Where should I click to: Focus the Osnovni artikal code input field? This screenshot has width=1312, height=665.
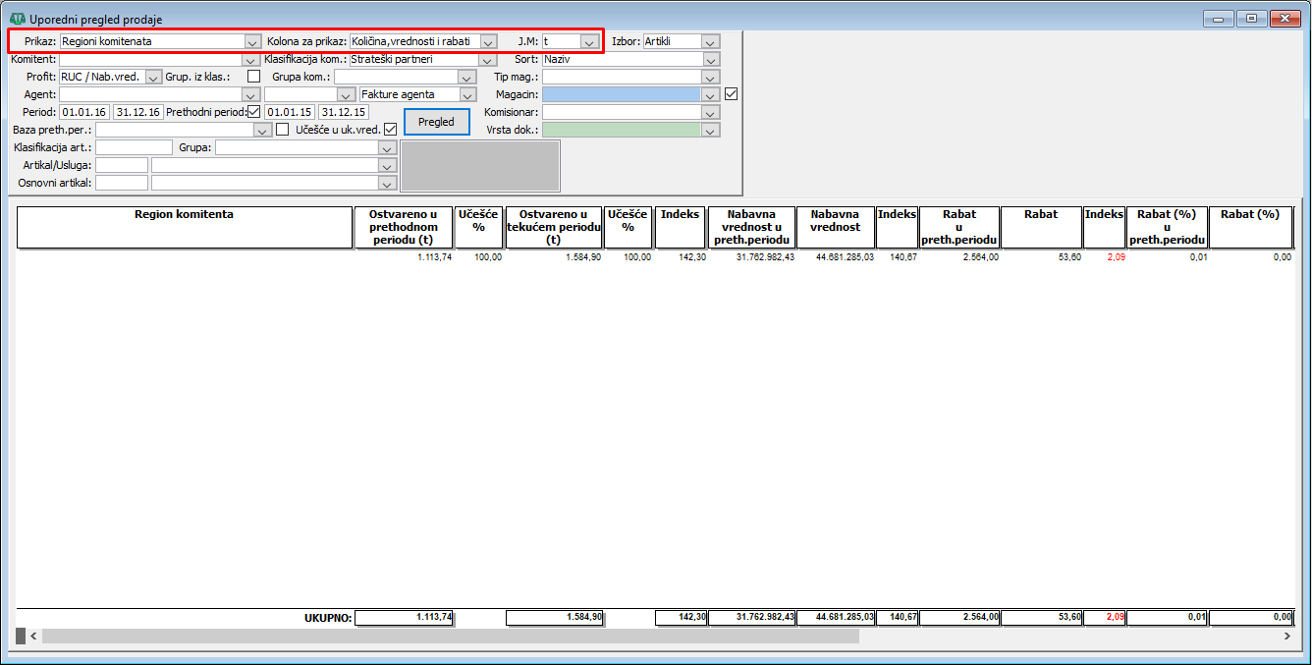click(122, 183)
